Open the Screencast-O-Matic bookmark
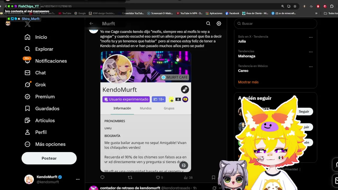This screenshot has height=190, width=338. point(160,13)
